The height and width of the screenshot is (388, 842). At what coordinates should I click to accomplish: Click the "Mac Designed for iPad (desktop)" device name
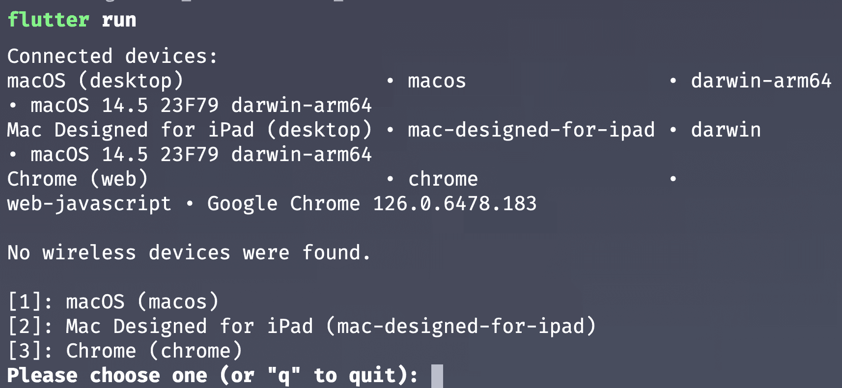[x=189, y=130]
